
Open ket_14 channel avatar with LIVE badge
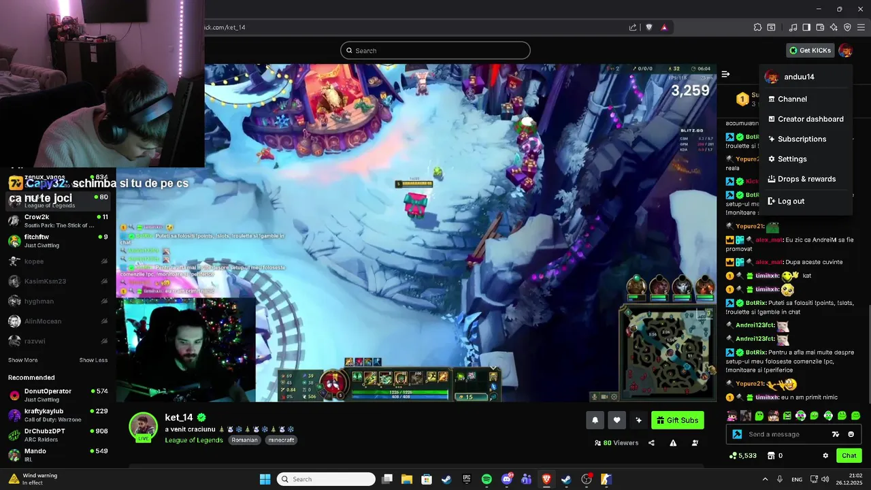(143, 427)
